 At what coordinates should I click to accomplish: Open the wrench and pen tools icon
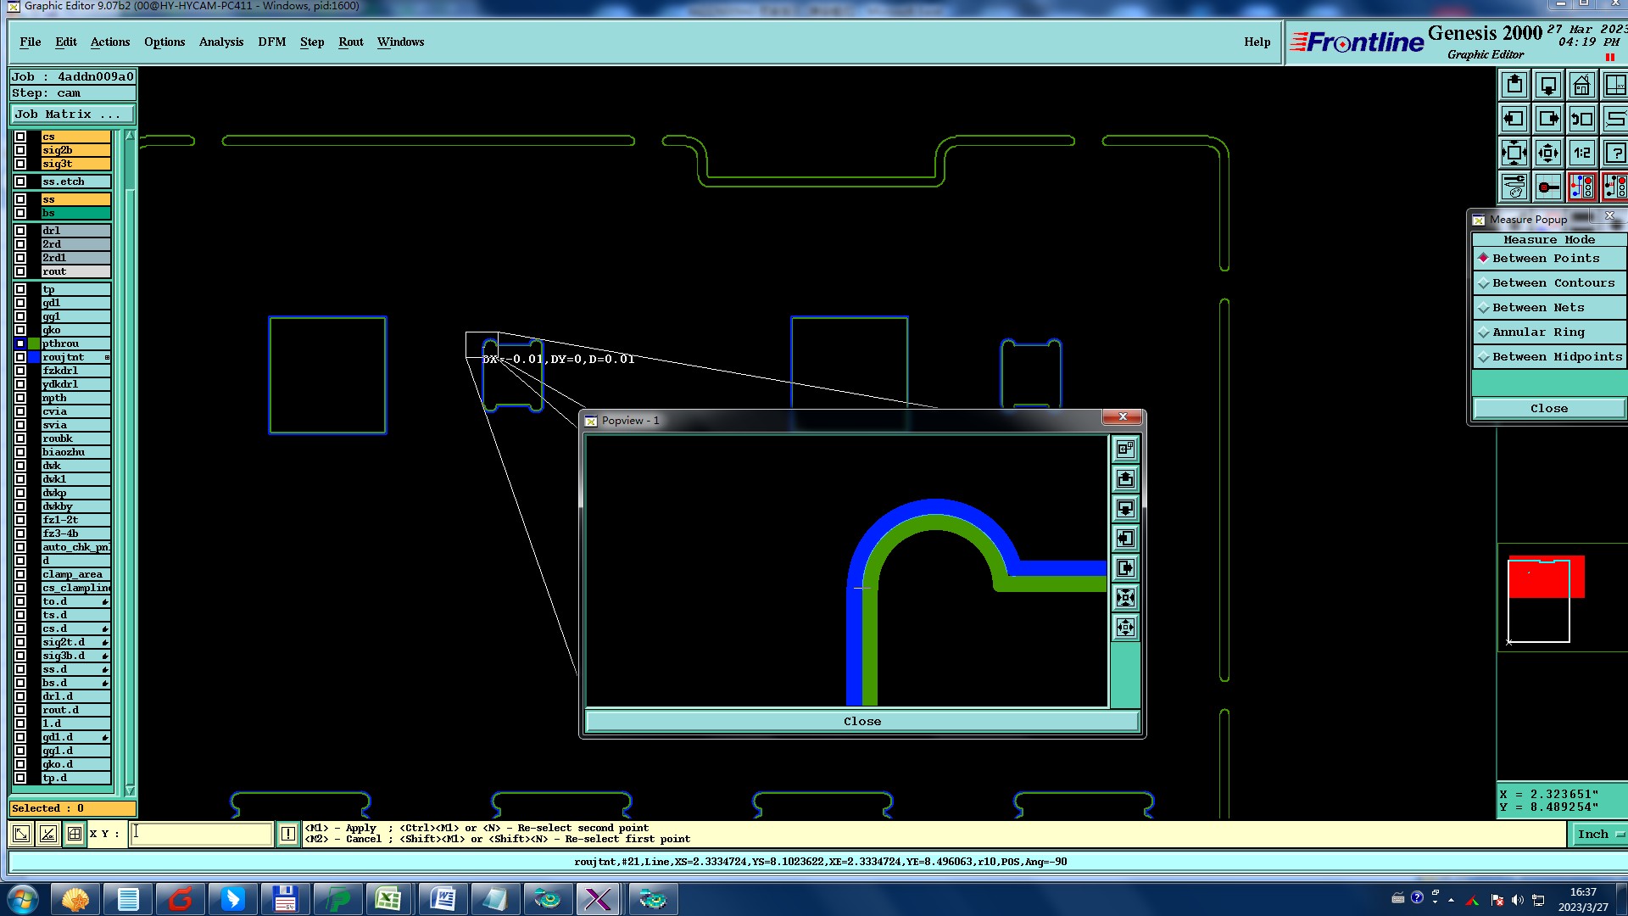(1514, 187)
